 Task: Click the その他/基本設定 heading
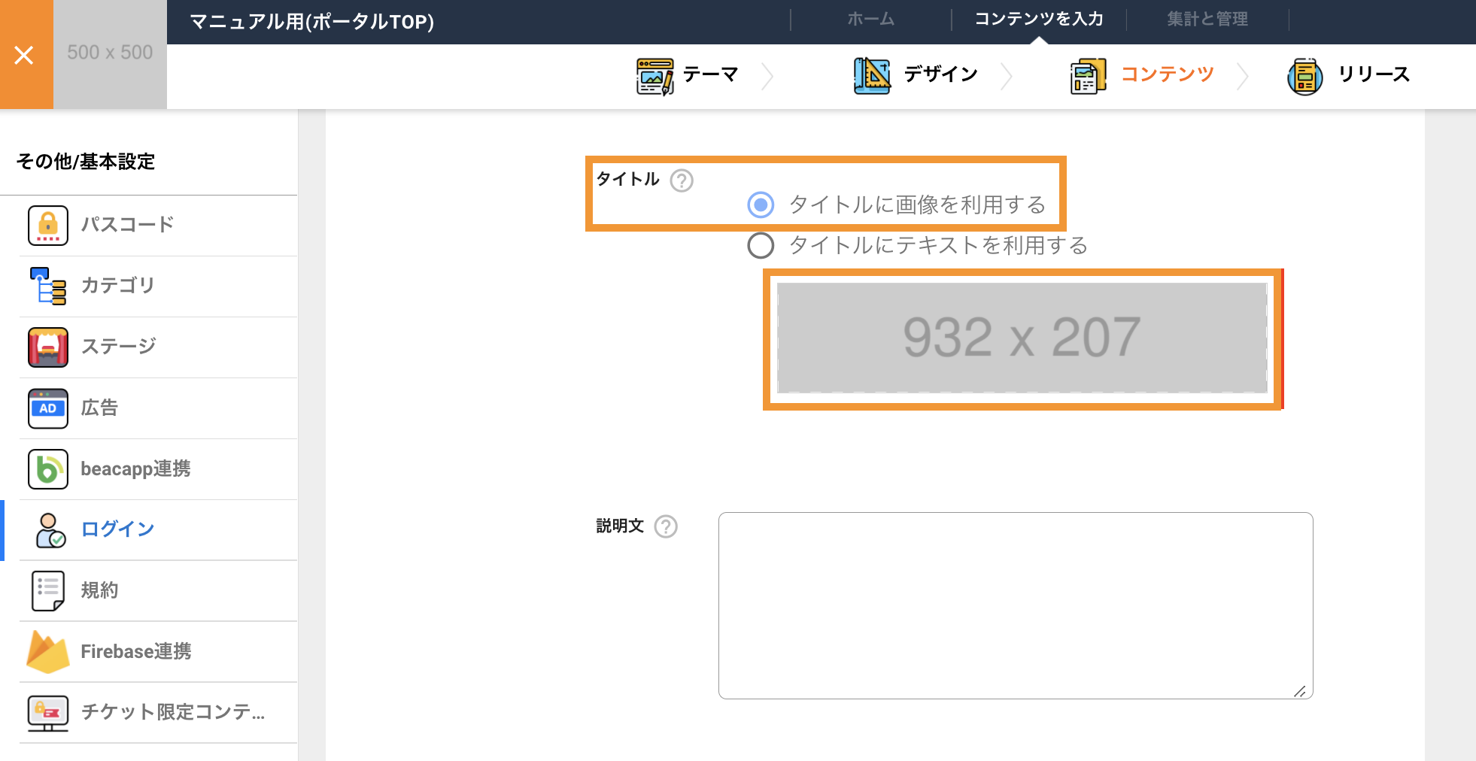pyautogui.click(x=85, y=162)
